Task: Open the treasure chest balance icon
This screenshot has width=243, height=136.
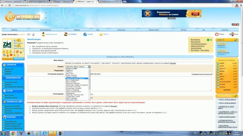Action: pyautogui.click(x=66, y=34)
